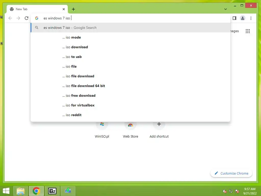Select the 'iso mode' suggestion
This screenshot has height=196, width=261.
131,37
